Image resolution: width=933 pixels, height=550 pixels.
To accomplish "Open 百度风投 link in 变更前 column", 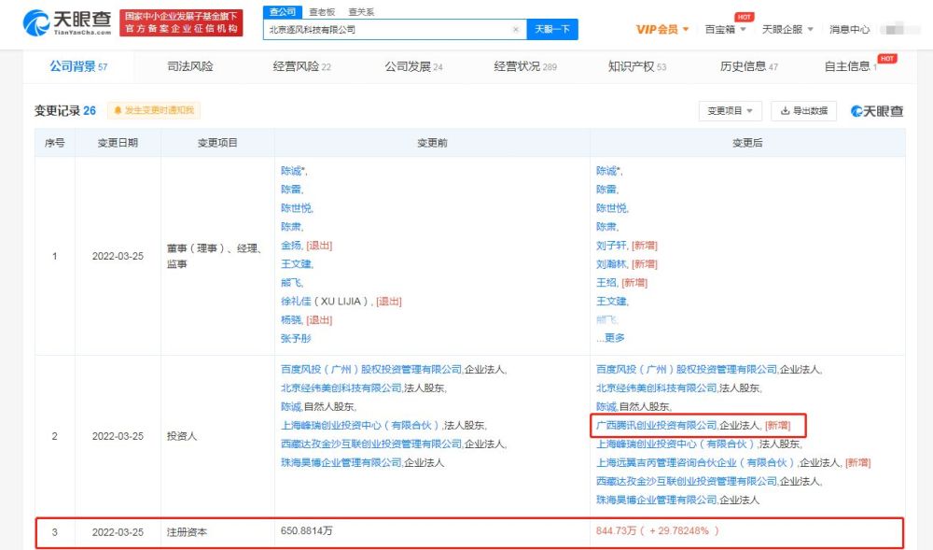I will point(371,369).
